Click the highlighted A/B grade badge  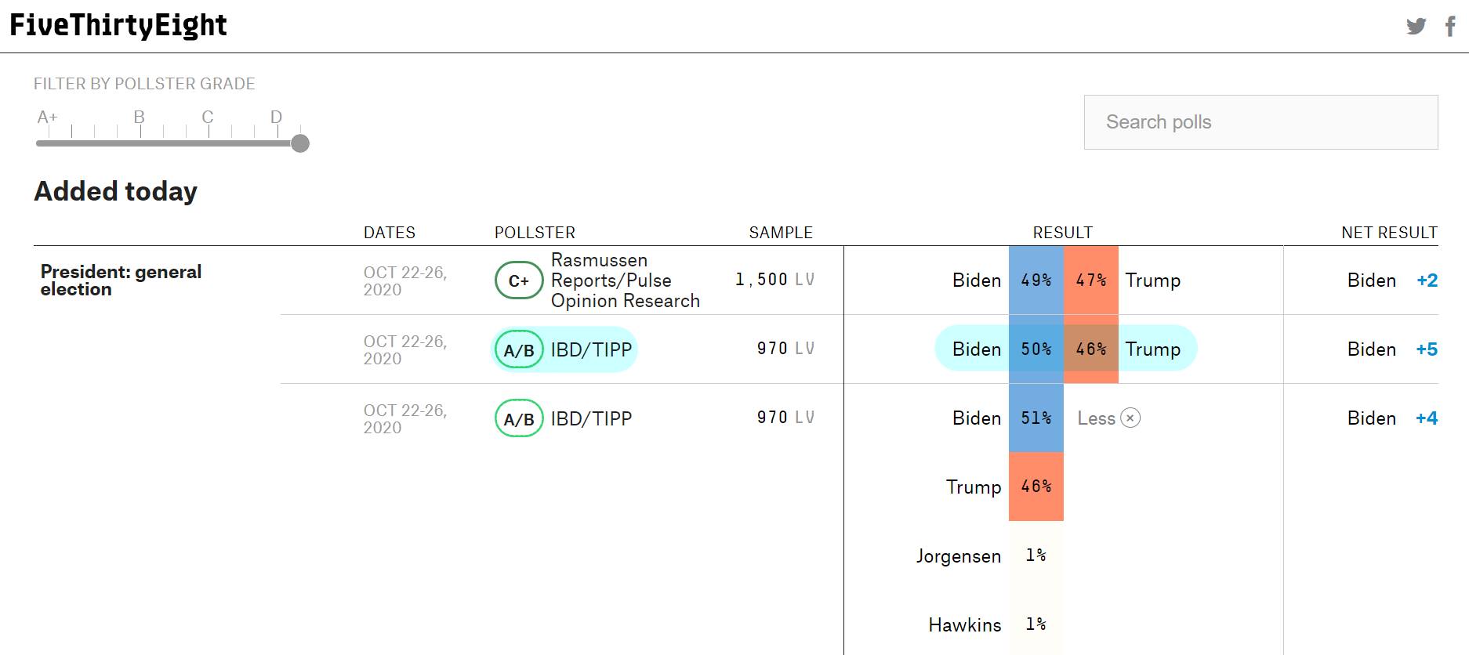519,349
